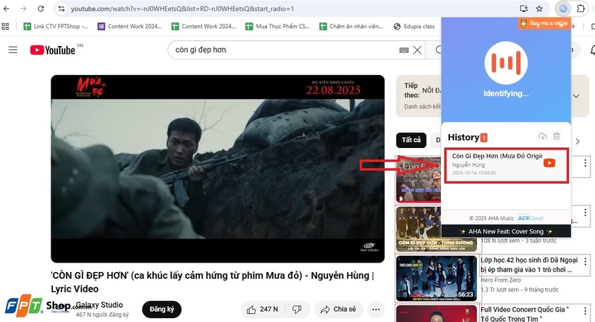Share the video with Chia sẻ
Screen dimensions: 595x322
point(339,309)
